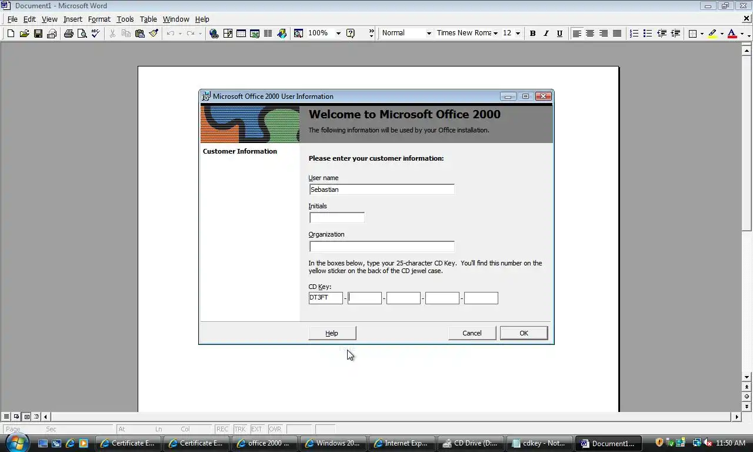Screen dimensions: 753x452
Task: Apply outside border icon
Action: (692, 34)
